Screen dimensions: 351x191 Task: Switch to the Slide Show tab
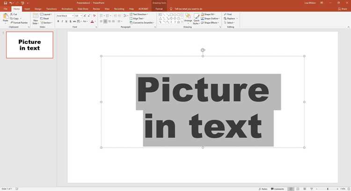[83, 9]
